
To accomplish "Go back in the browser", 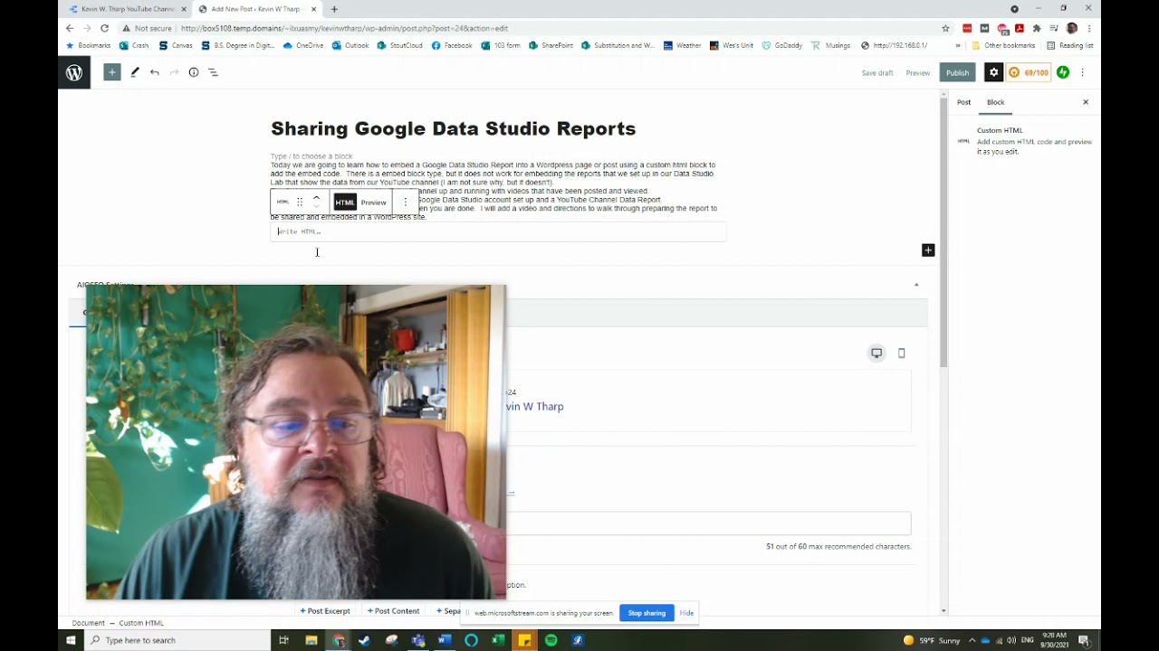I will (70, 28).
